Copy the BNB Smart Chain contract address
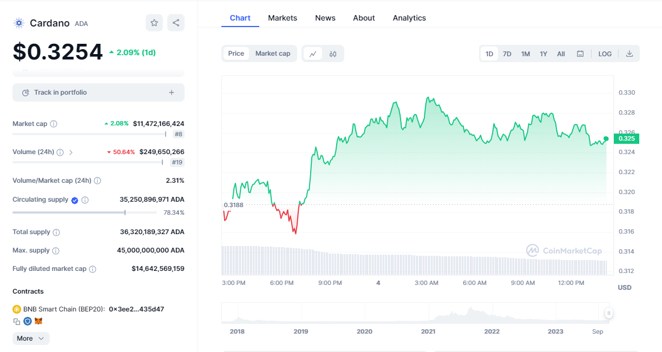This screenshot has height=352, width=662. (x=17, y=321)
